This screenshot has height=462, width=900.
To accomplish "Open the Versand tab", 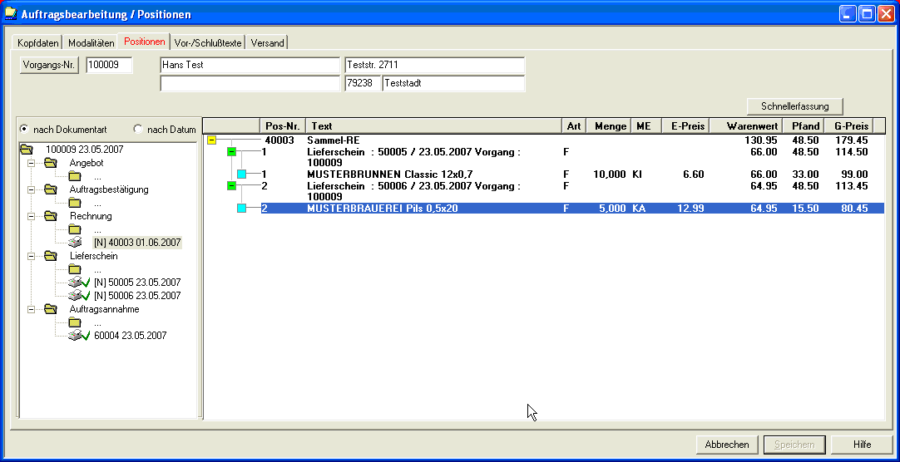I will 267,42.
